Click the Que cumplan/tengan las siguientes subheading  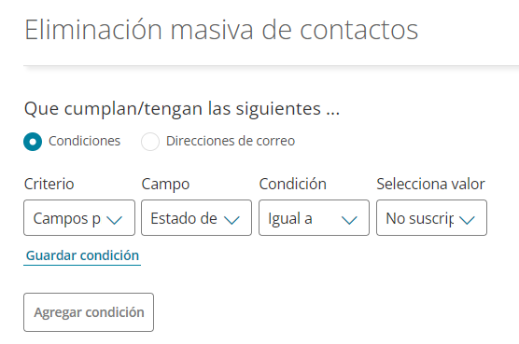point(182,109)
